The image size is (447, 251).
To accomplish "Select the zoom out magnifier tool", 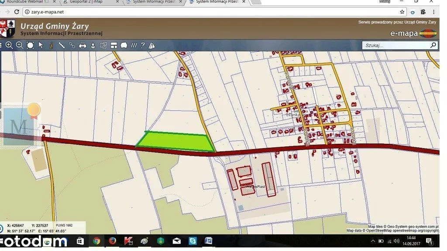I will (x=20, y=45).
